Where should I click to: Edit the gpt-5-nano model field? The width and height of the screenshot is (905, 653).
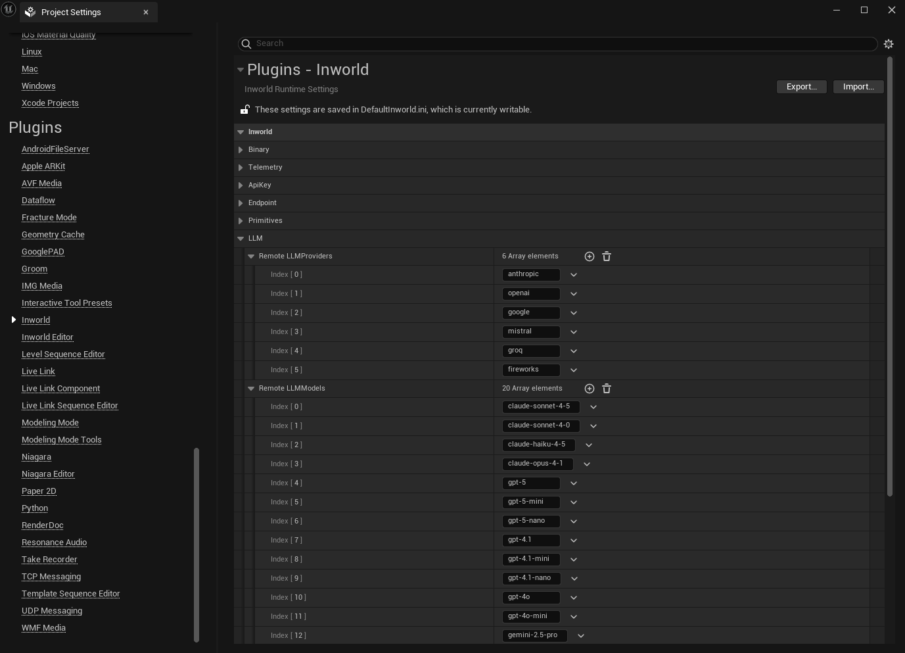[x=531, y=521]
